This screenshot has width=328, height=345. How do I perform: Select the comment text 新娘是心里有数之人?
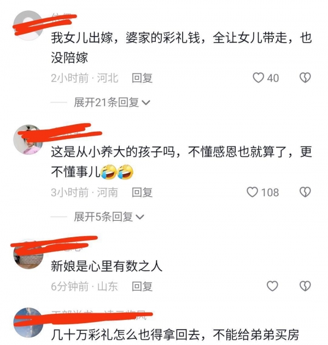pyautogui.click(x=107, y=266)
